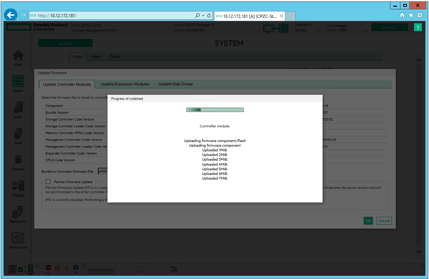Expand the date and time dropdown chevron
This screenshot has height=279, width=429.
[x=320, y=31]
